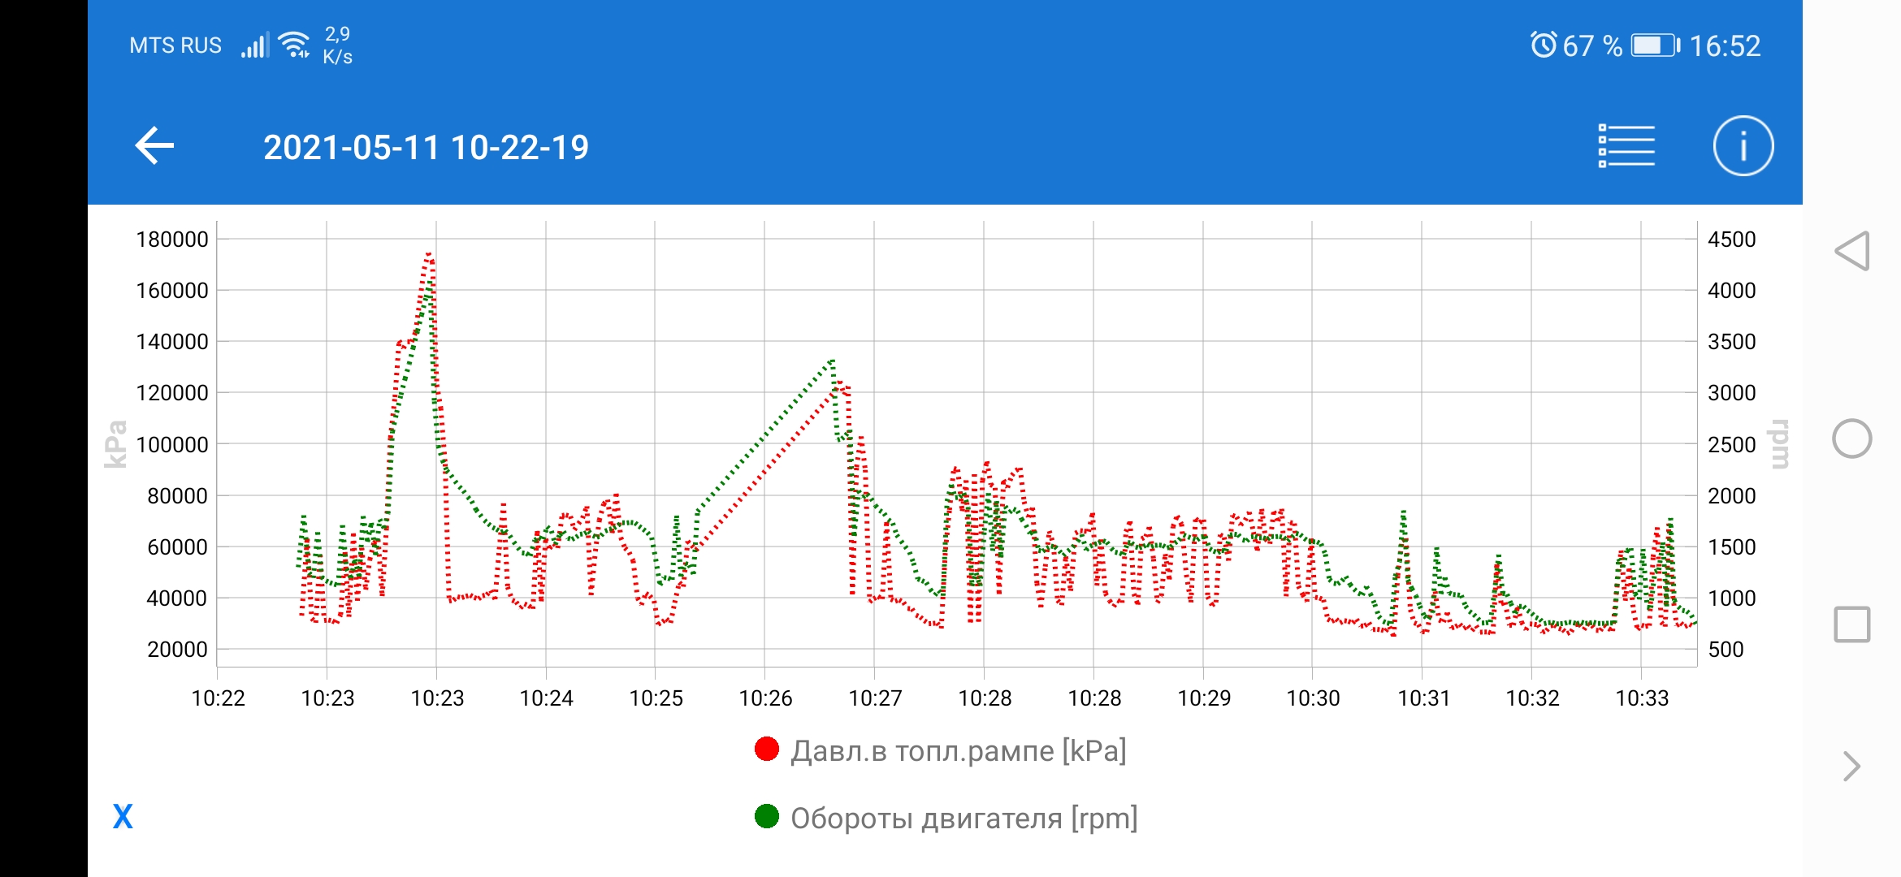
Task: Open the parameter list icon
Action: (1626, 146)
